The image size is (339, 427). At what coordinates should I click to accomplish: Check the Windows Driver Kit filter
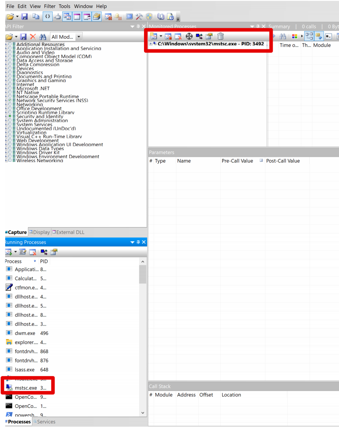pyautogui.click(x=10, y=152)
